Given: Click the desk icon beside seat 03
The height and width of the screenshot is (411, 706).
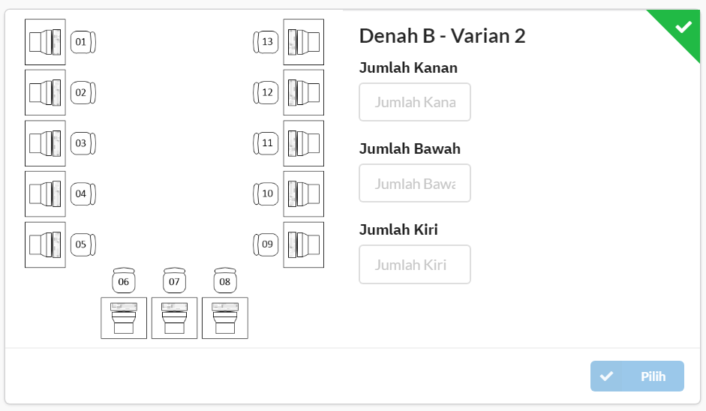Looking at the screenshot, I should point(45,143).
